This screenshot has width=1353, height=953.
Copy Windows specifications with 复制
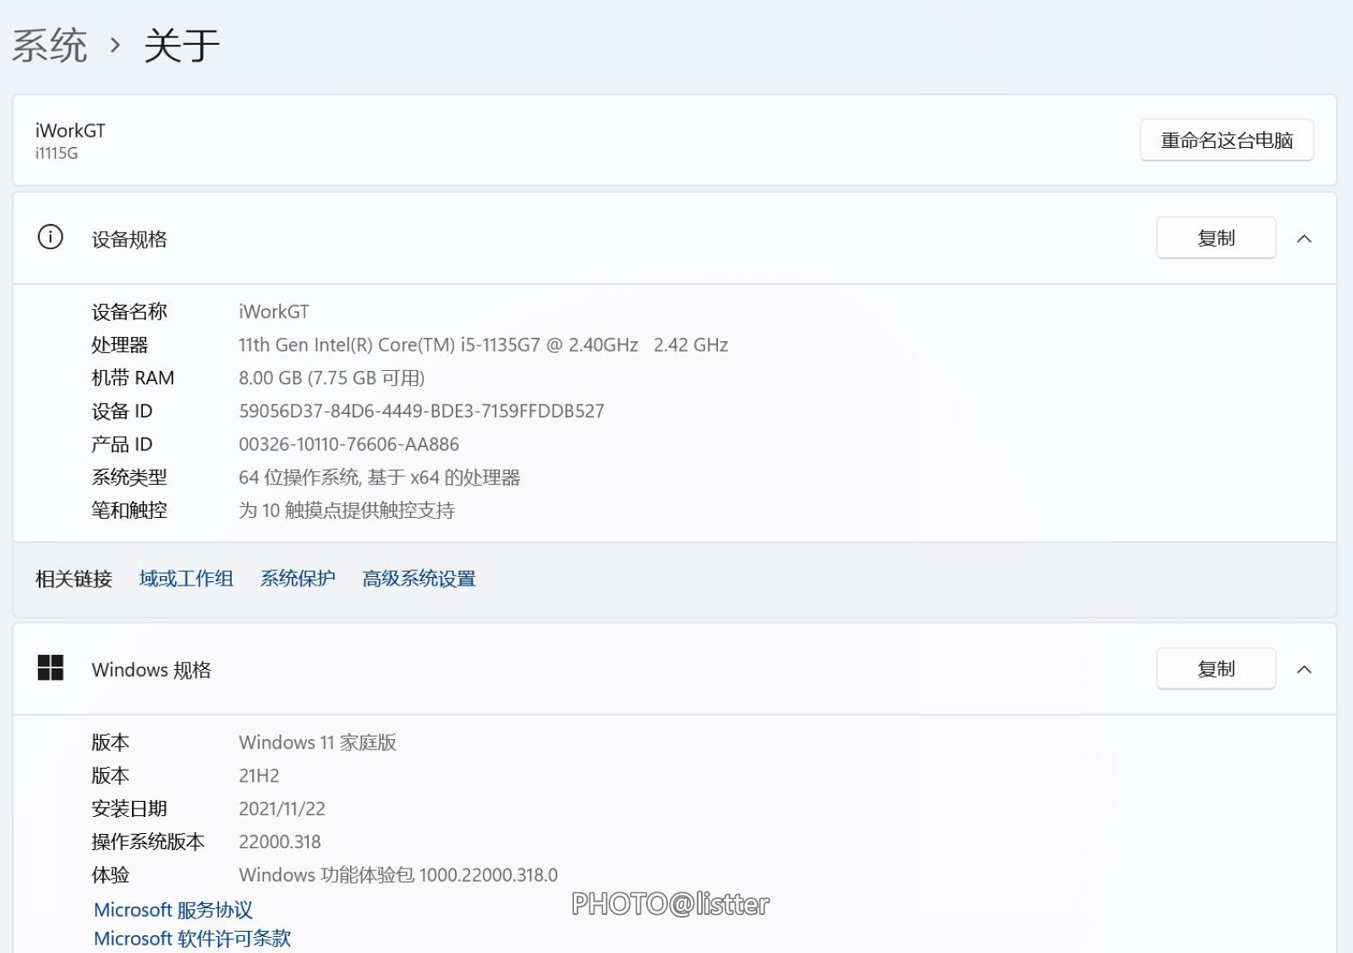(1215, 670)
